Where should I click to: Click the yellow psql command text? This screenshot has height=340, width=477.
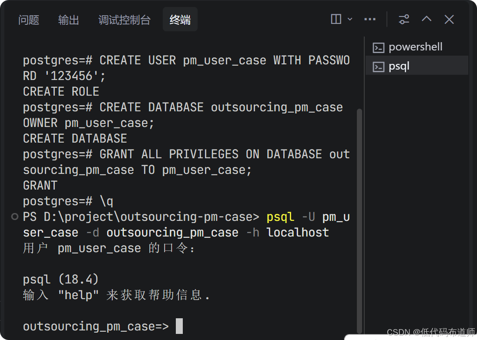tap(280, 217)
